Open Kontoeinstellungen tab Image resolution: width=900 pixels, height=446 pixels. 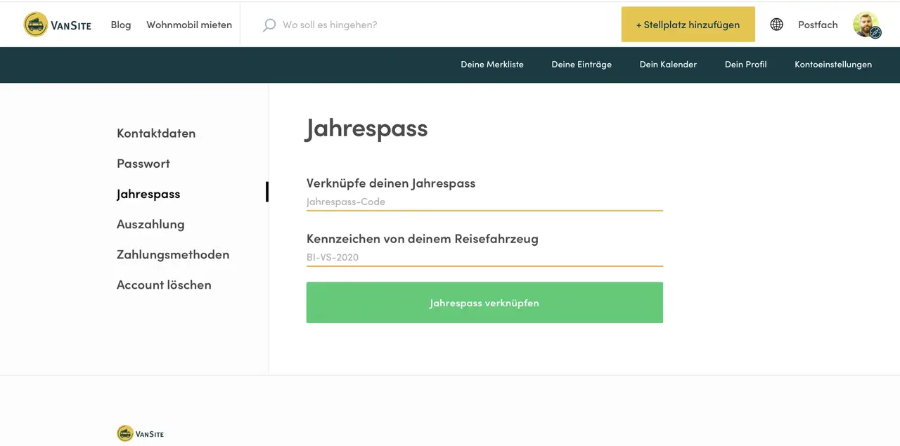click(833, 65)
